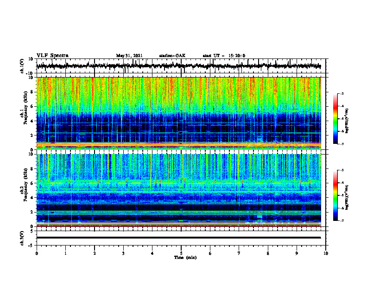Click the station=GAK header label

[172, 56]
